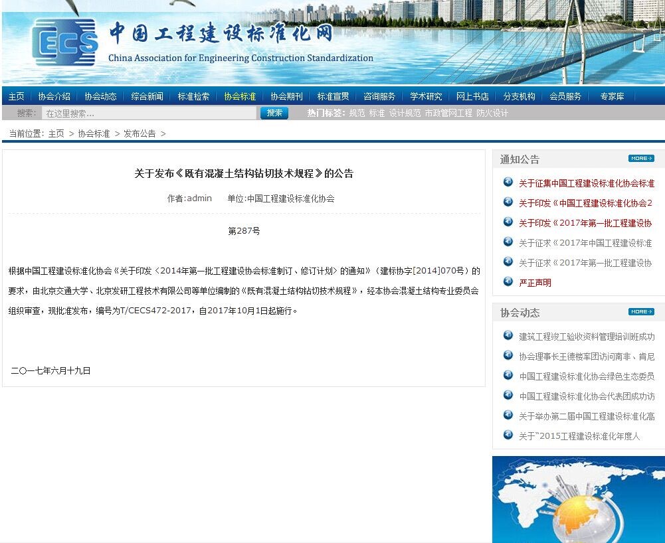Click the MORE button in 协会动态 panel
Viewport: 665px width, 543px height.
click(640, 312)
